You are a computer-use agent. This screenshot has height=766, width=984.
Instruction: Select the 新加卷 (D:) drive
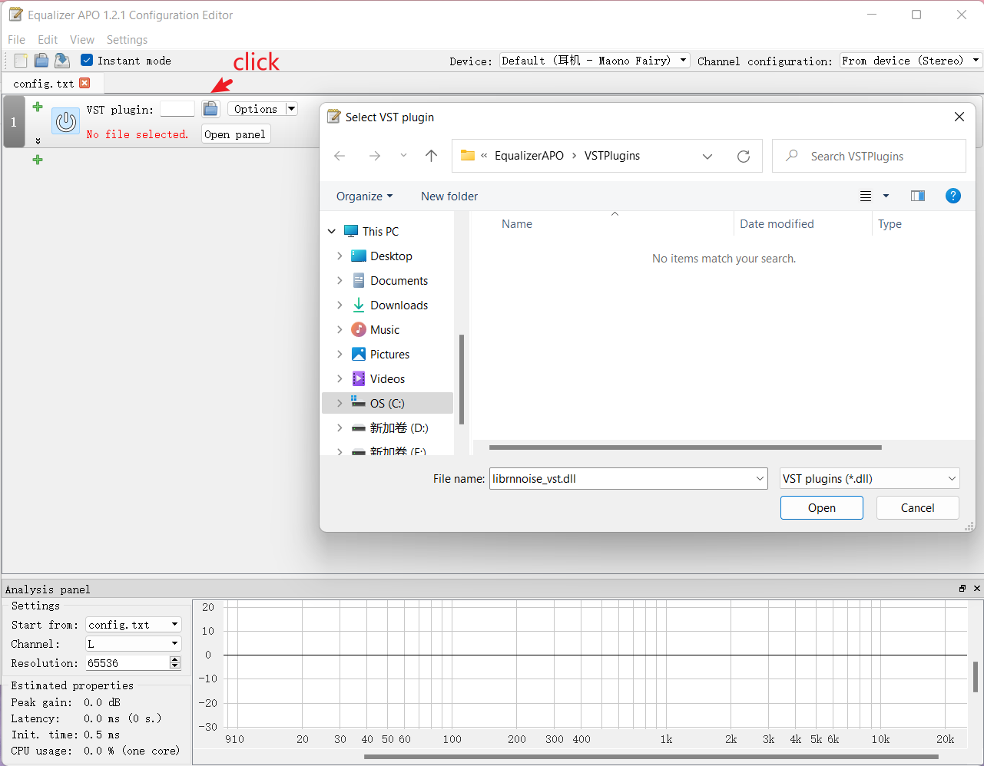(x=399, y=428)
